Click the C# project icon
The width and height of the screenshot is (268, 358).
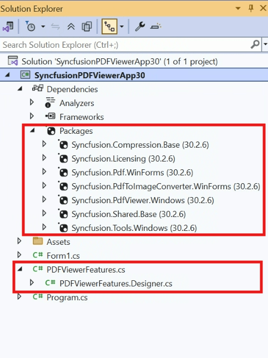coord(25,75)
